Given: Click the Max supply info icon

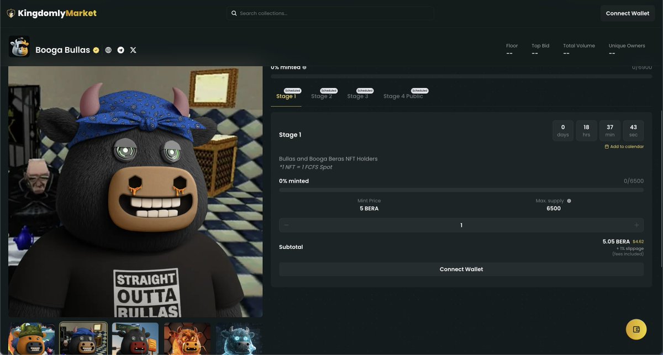Looking at the screenshot, I should (569, 200).
